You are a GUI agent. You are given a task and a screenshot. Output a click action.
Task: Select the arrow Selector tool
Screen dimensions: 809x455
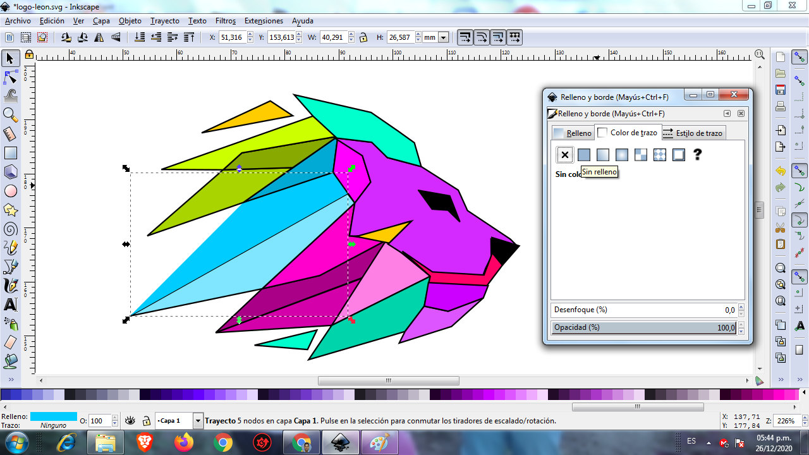pyautogui.click(x=10, y=59)
